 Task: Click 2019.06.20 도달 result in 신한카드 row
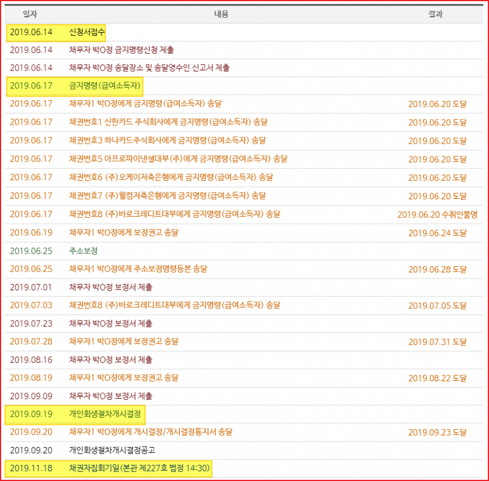tap(438, 123)
